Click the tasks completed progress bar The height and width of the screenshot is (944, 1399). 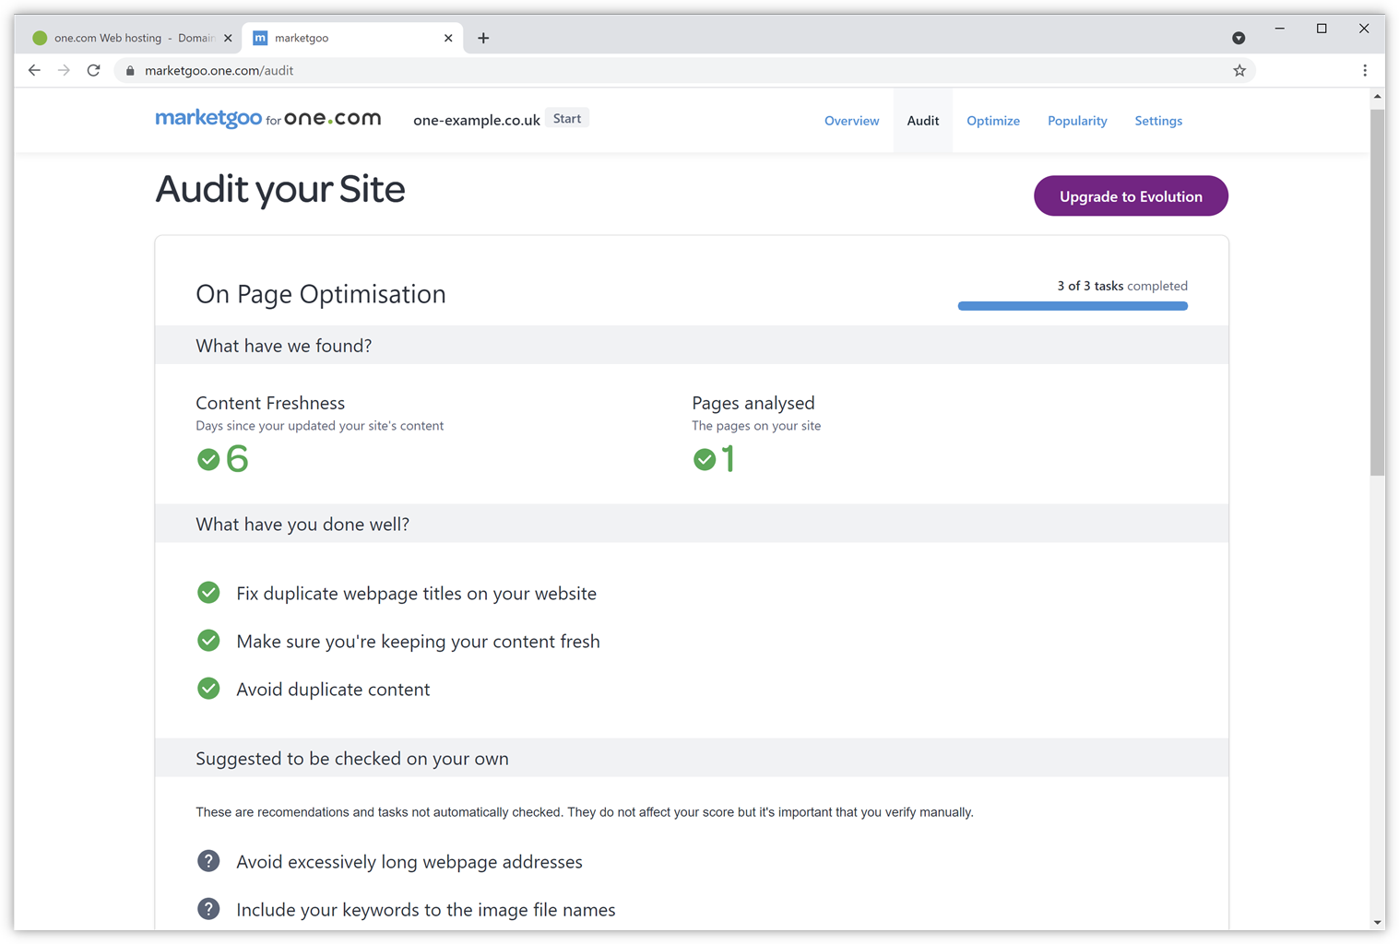(1072, 306)
